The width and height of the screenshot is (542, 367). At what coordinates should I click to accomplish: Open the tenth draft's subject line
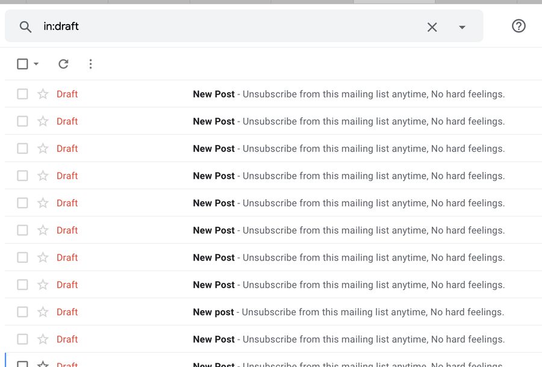tap(214, 339)
